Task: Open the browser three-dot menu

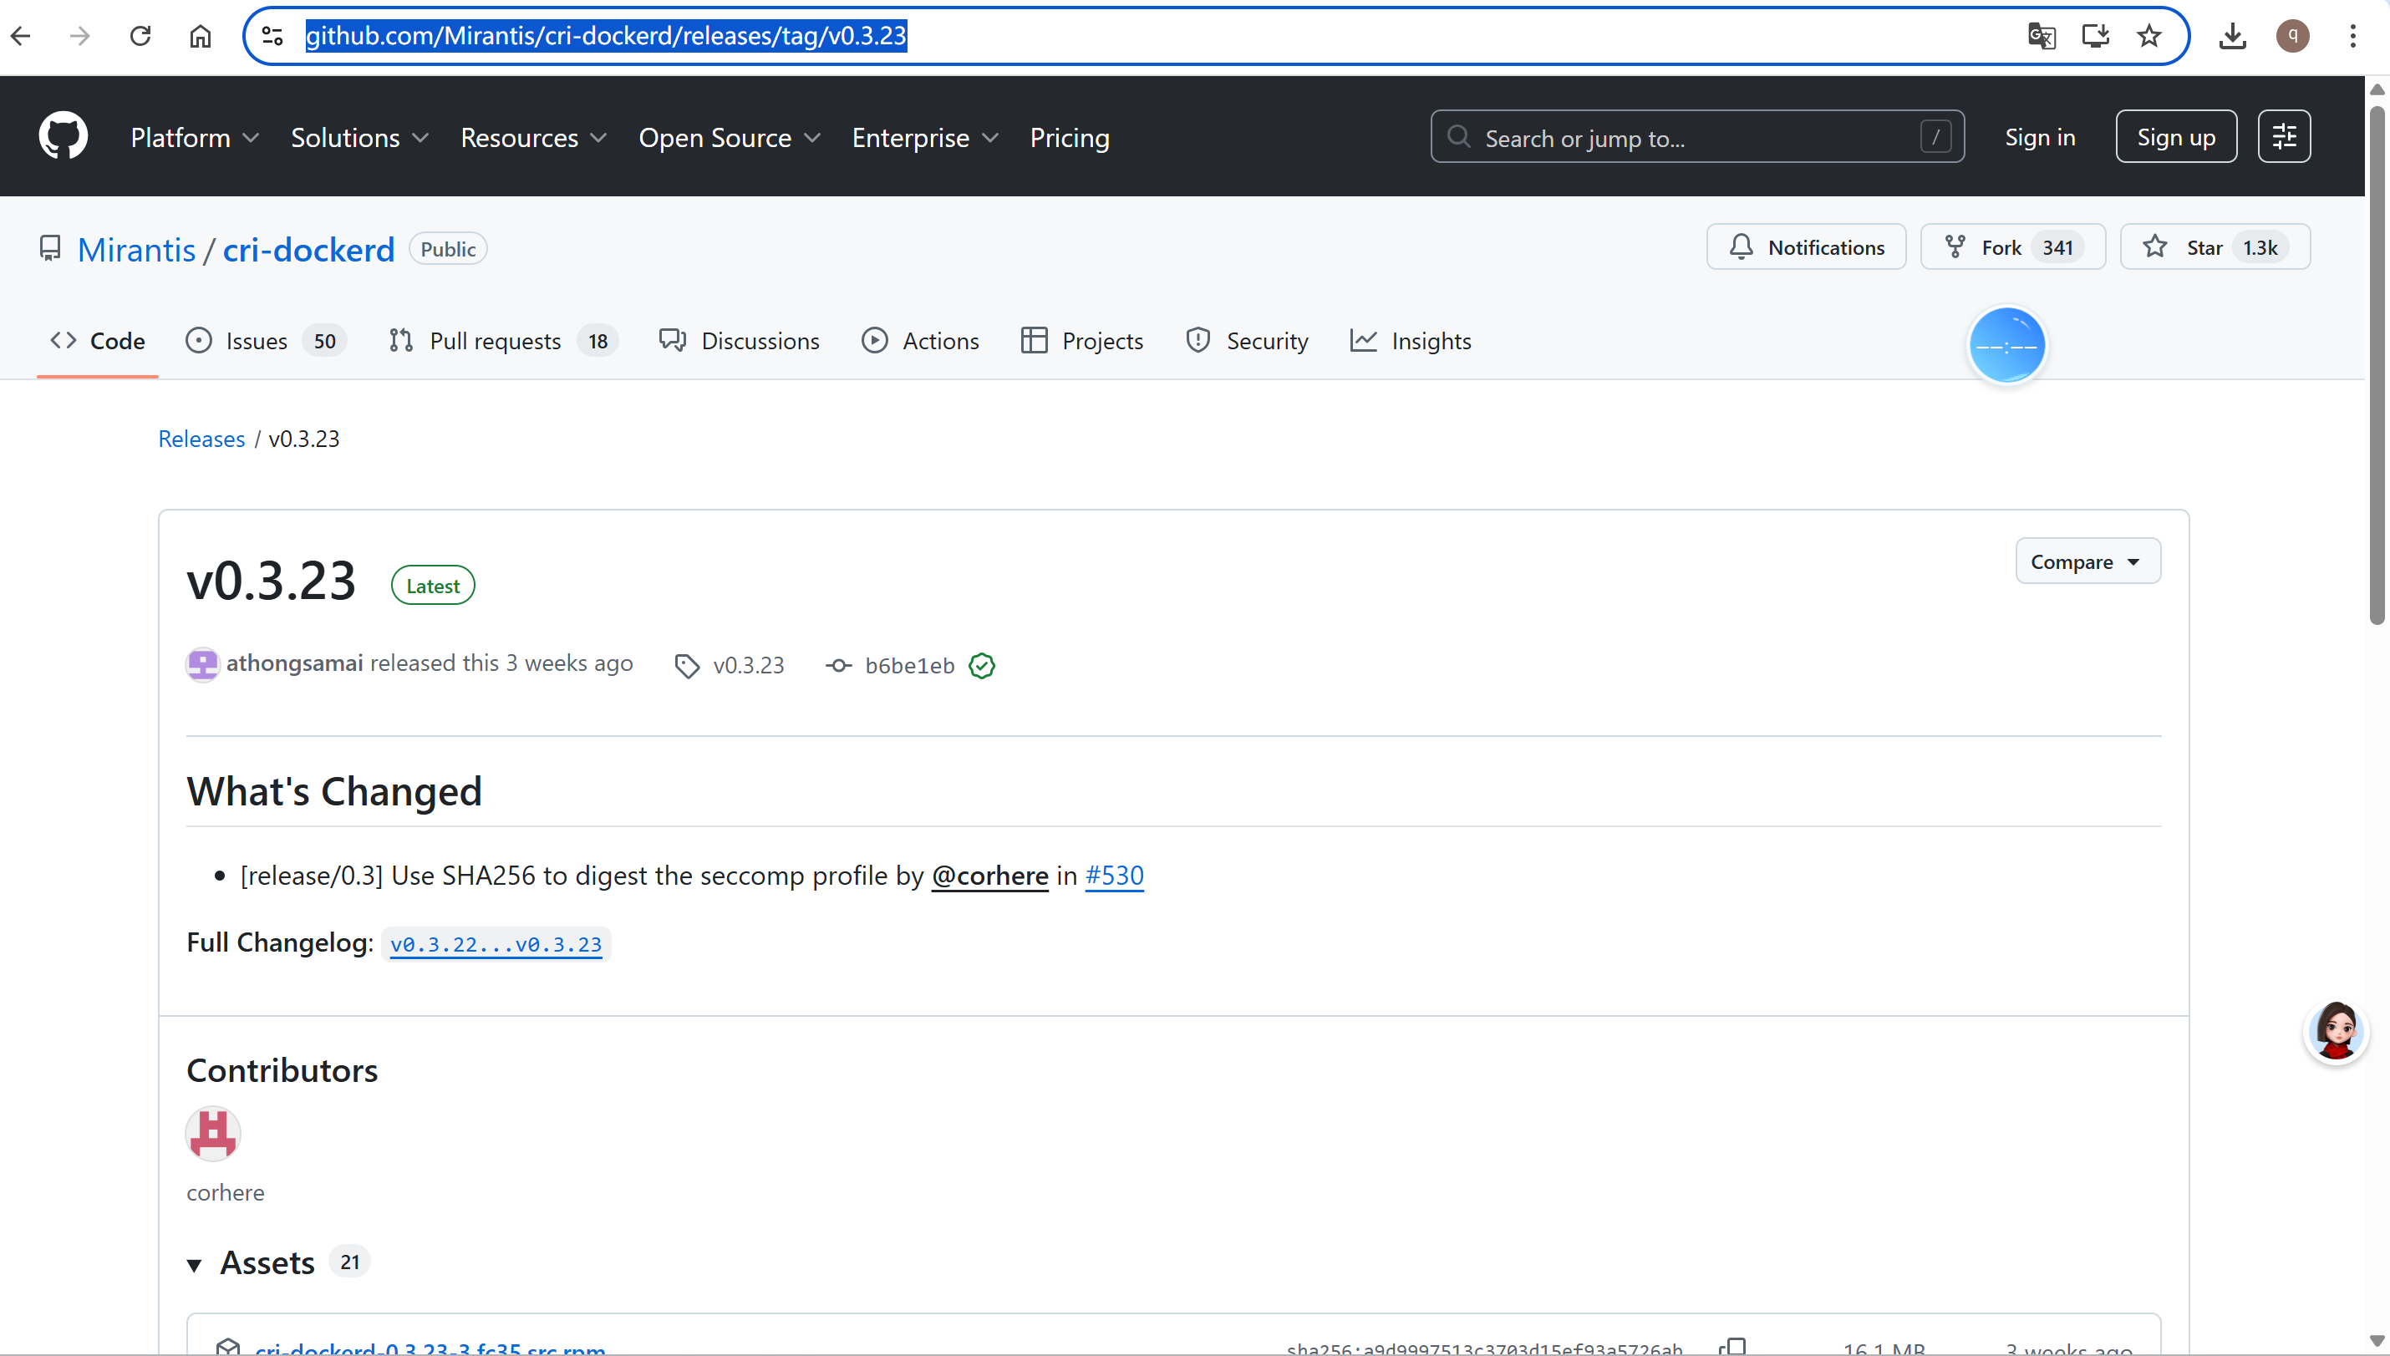Action: tap(2352, 36)
